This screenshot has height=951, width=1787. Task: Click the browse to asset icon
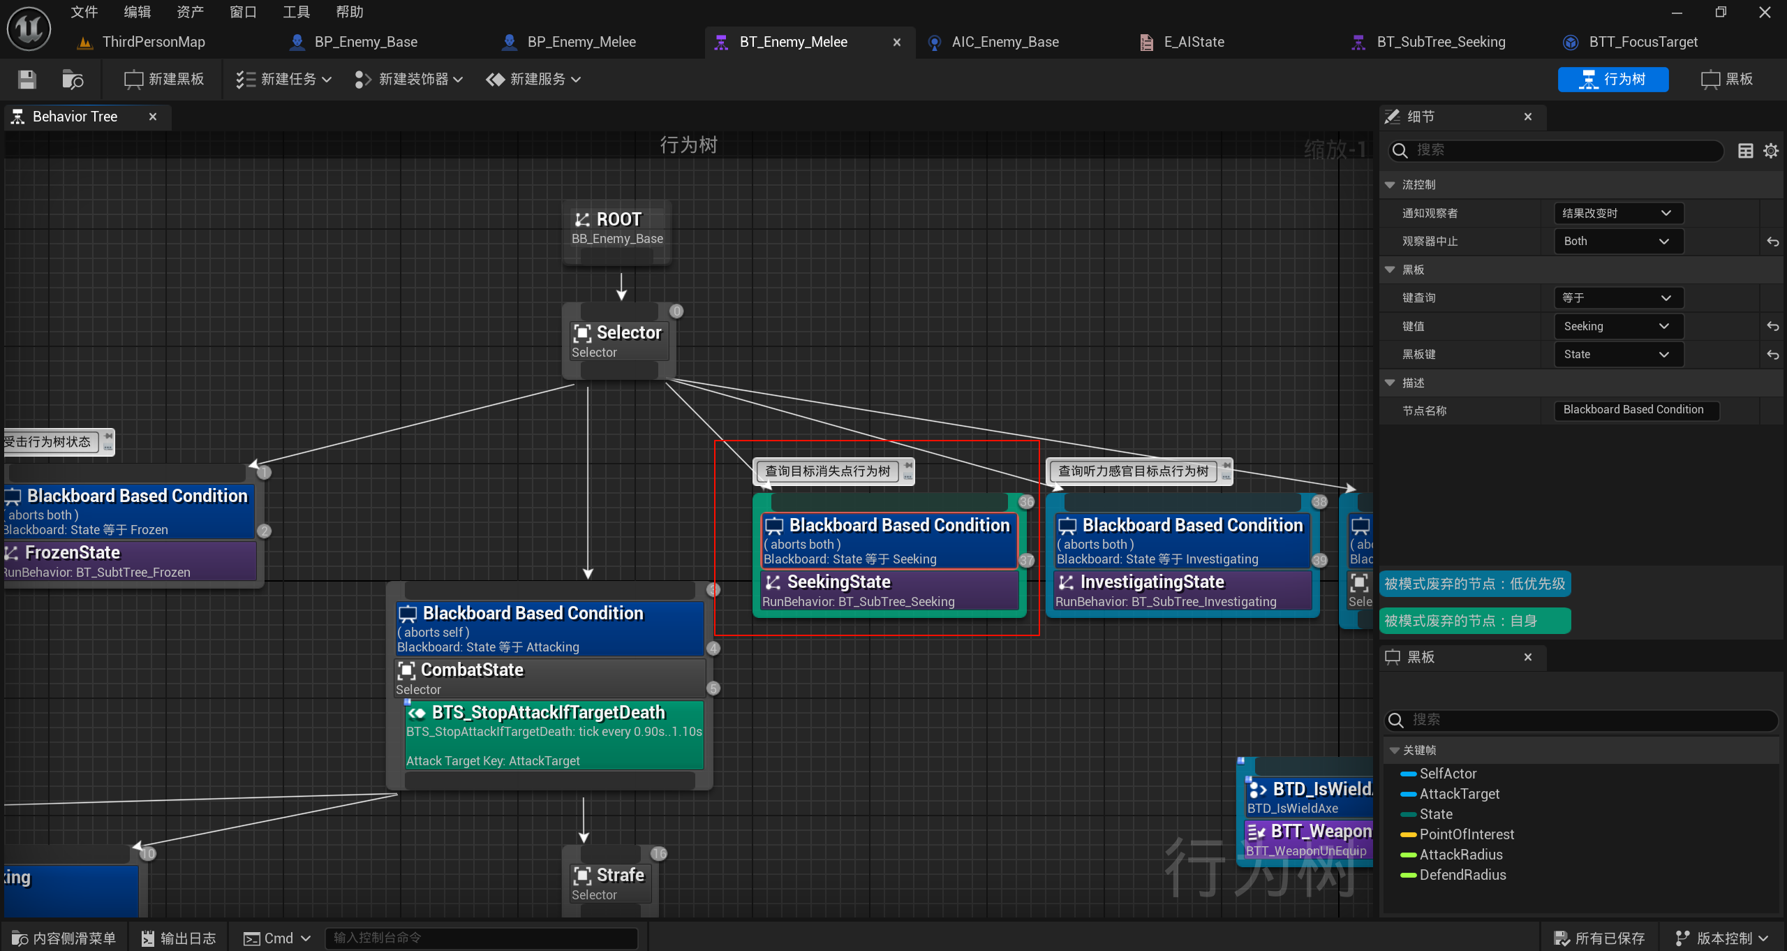coord(73,80)
